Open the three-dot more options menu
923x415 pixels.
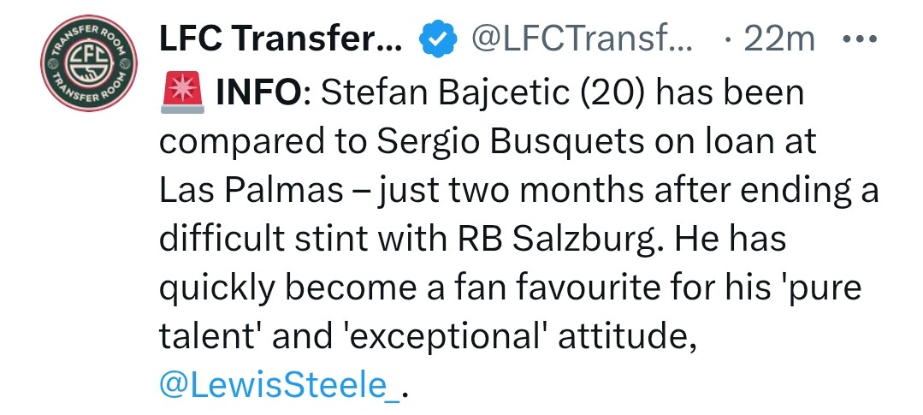860,39
